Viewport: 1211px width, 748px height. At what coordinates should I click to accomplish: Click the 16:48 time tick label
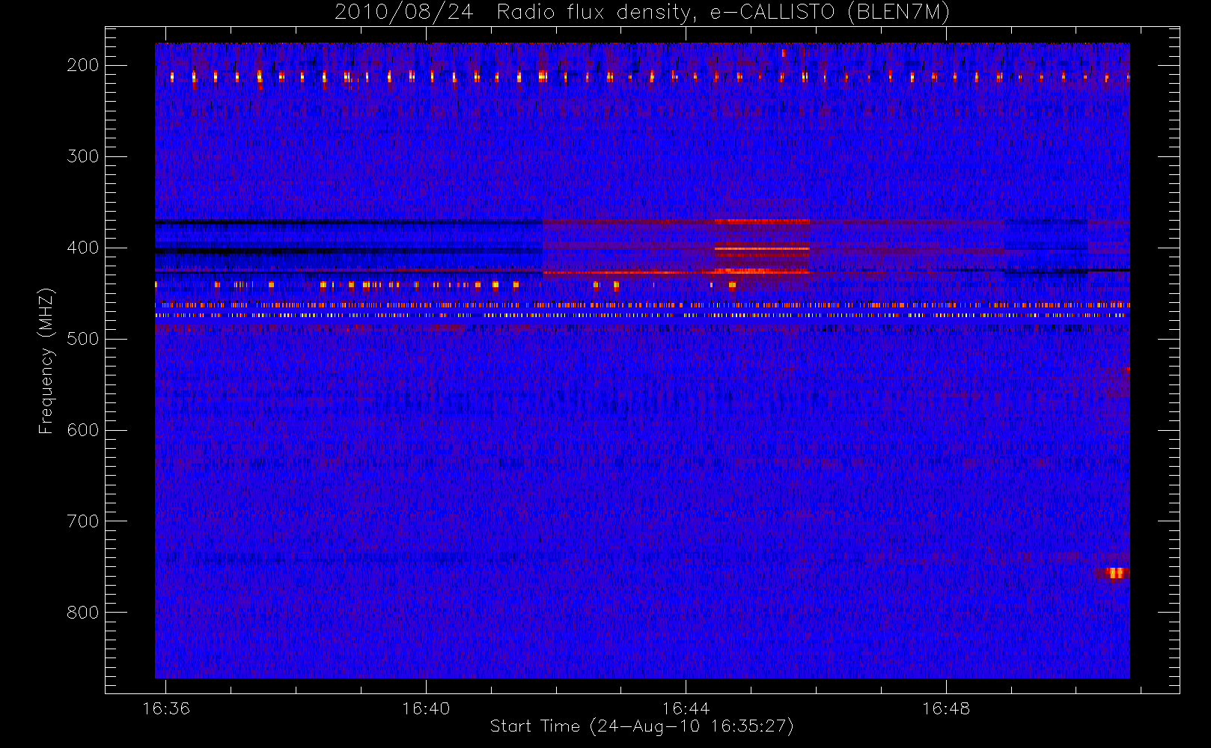945,708
